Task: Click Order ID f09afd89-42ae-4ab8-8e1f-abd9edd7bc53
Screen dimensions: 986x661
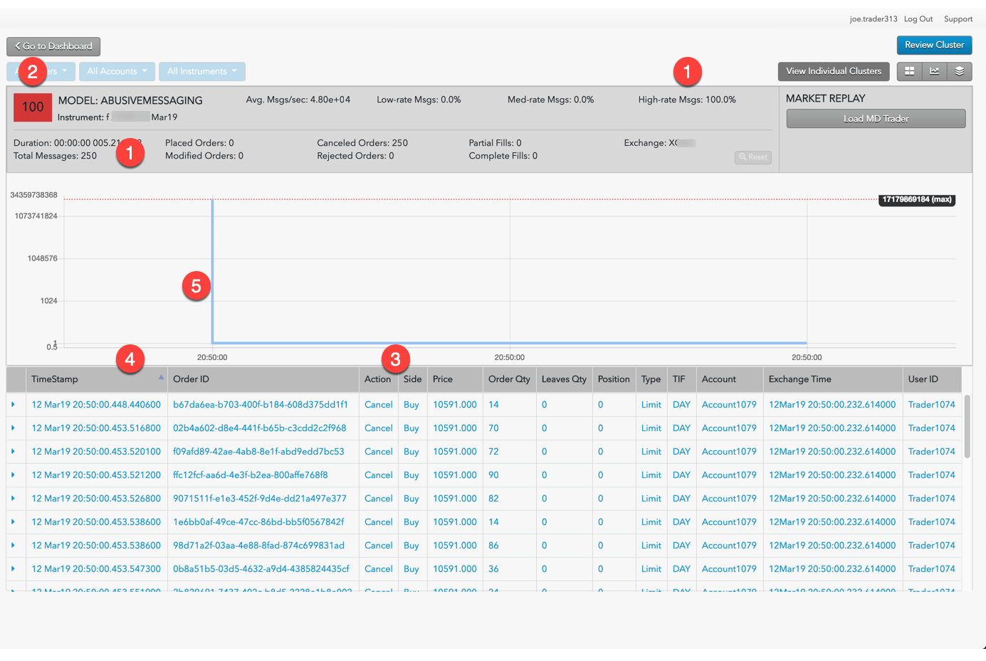Action: 258,451
